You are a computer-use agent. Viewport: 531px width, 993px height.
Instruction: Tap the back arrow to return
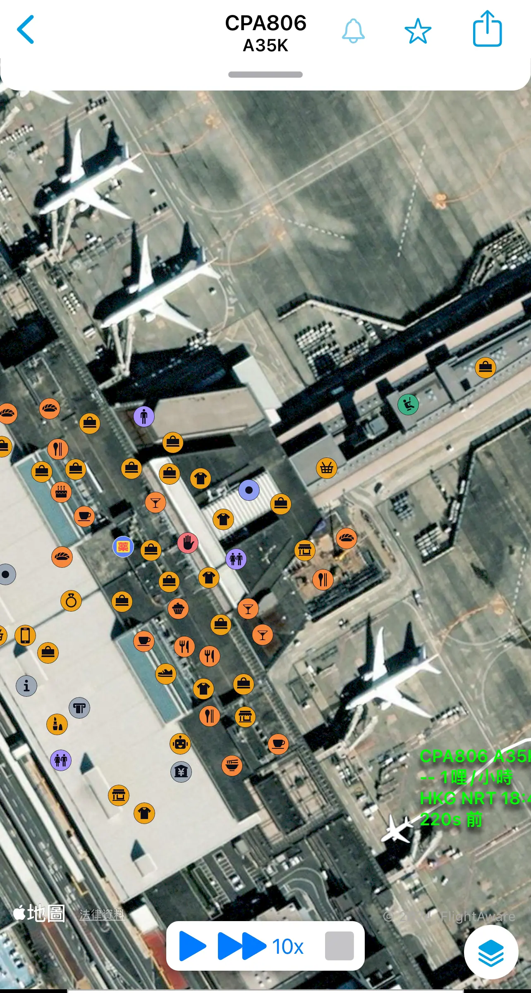[x=25, y=30]
